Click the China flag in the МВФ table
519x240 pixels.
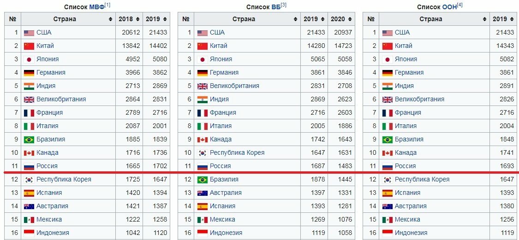(x=29, y=46)
